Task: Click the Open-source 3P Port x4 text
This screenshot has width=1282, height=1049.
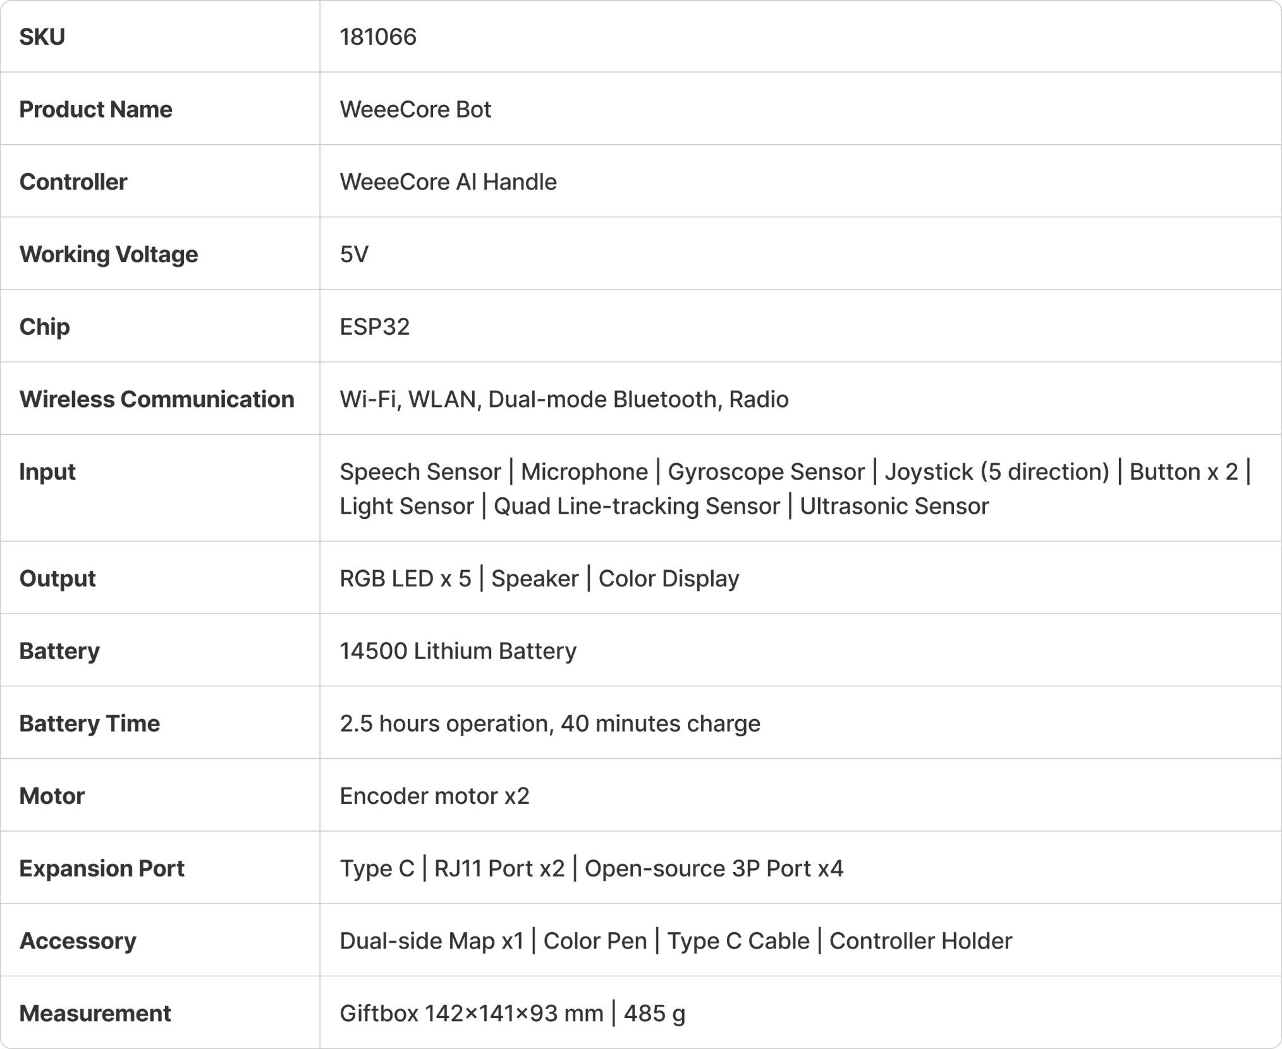Action: pos(714,869)
